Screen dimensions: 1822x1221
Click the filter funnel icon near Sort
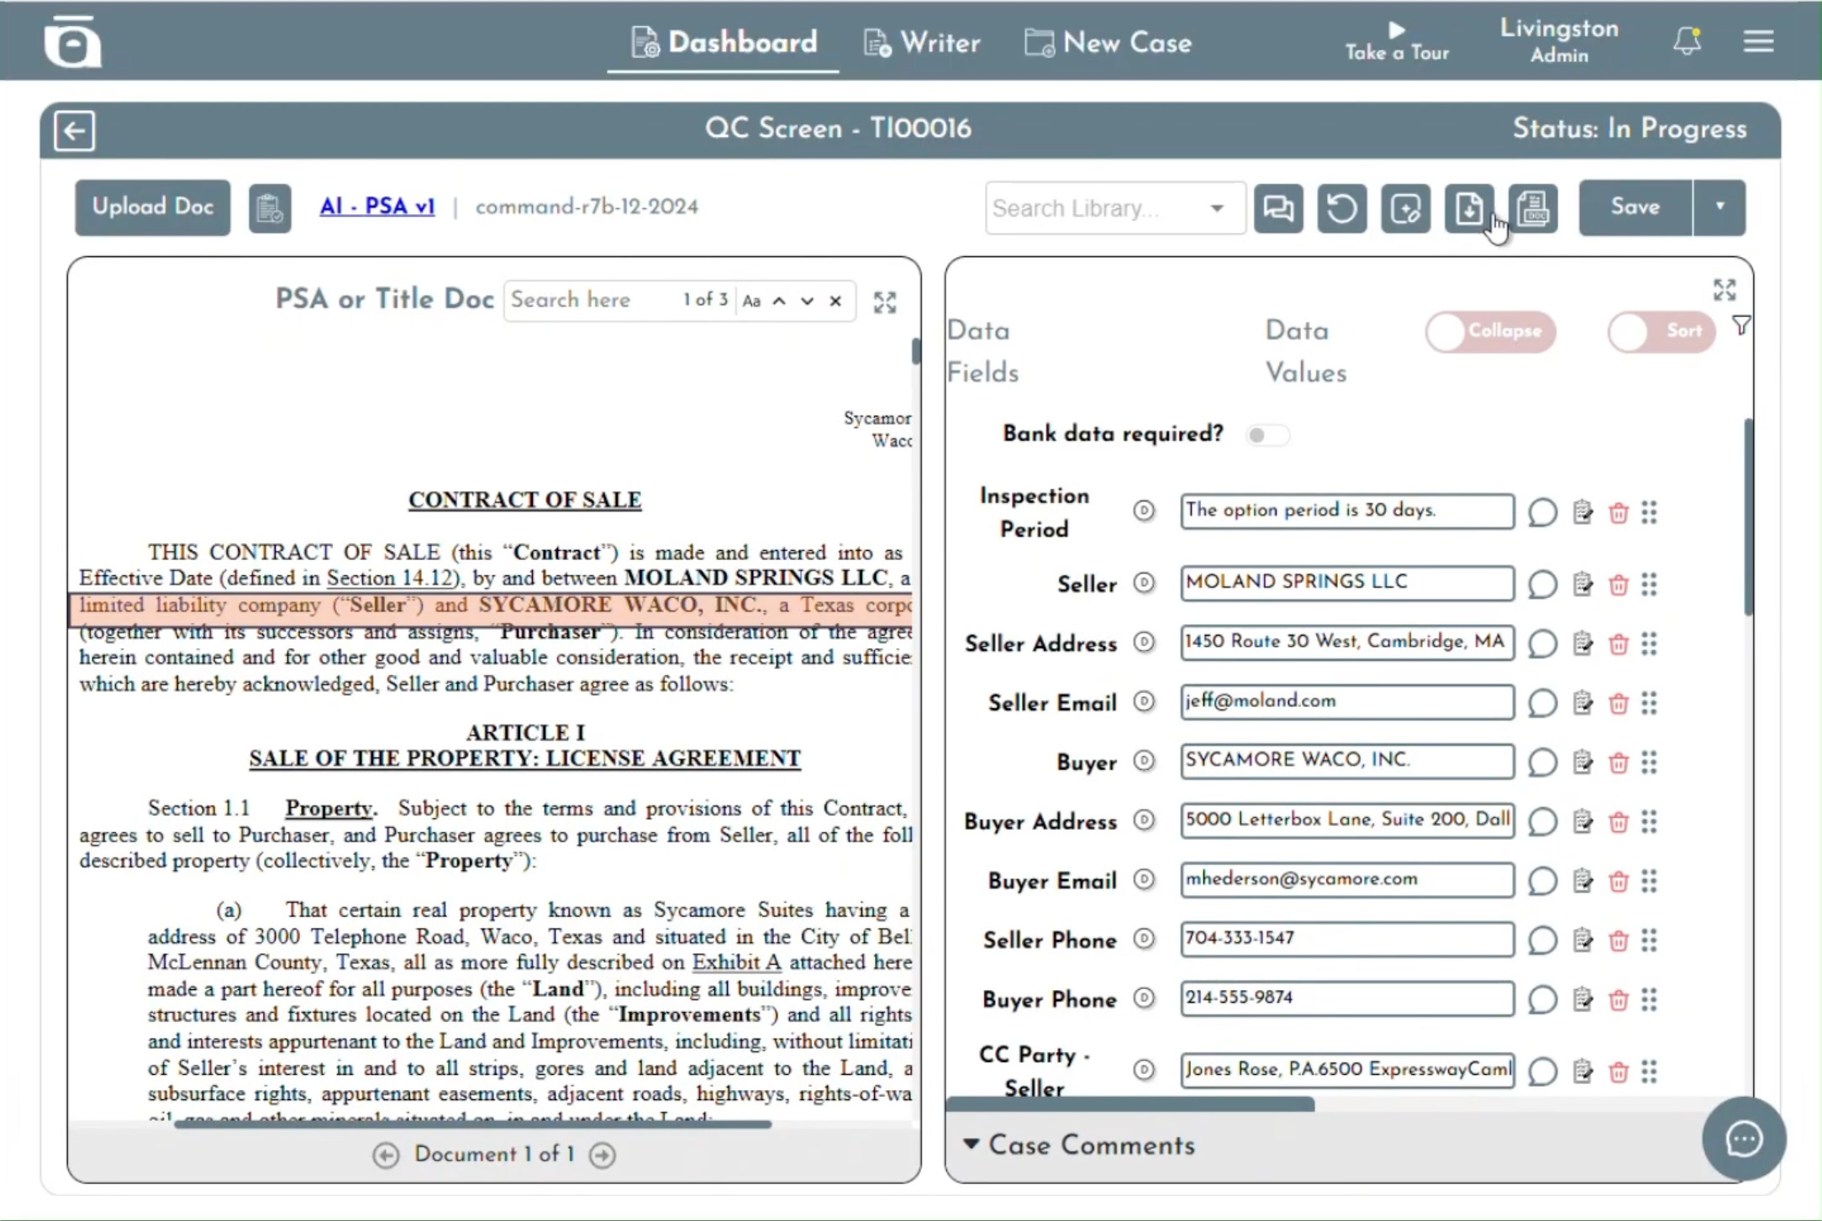click(x=1741, y=326)
